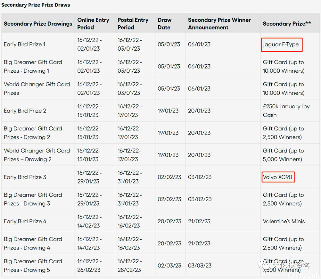Select postal entry period for Big Dreamer Drawing 4

coord(130,244)
